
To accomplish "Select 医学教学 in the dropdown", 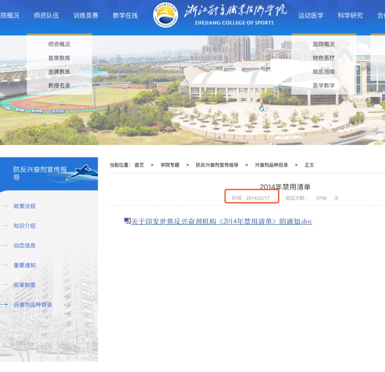I will click(x=324, y=86).
